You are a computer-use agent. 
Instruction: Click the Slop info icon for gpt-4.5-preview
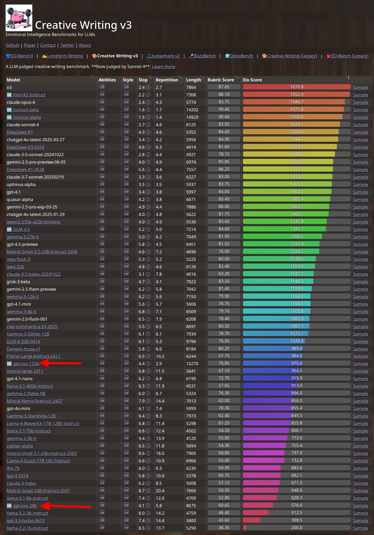148,244
